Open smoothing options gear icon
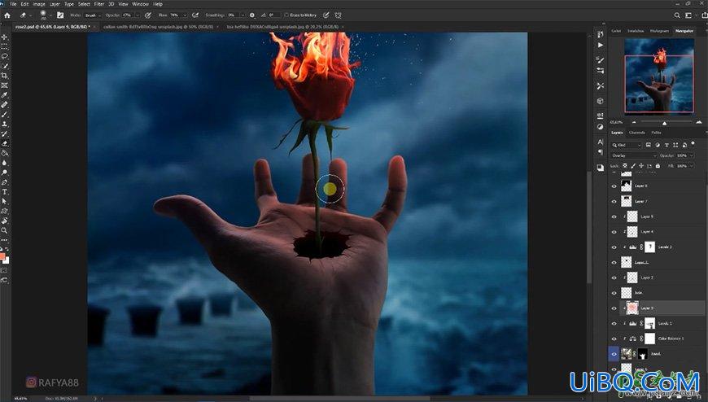 tap(252, 15)
